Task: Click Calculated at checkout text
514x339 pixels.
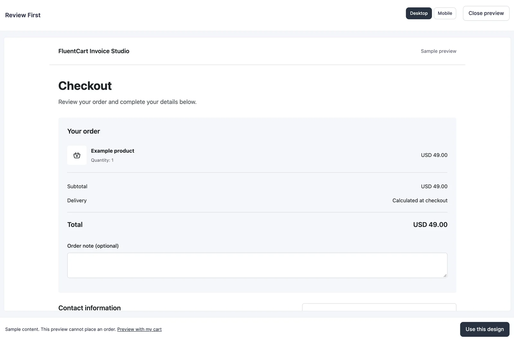Action: pos(420,201)
